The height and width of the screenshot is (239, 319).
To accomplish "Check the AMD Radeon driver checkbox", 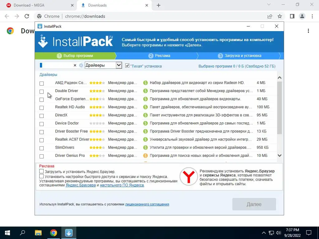I will tap(41, 83).
